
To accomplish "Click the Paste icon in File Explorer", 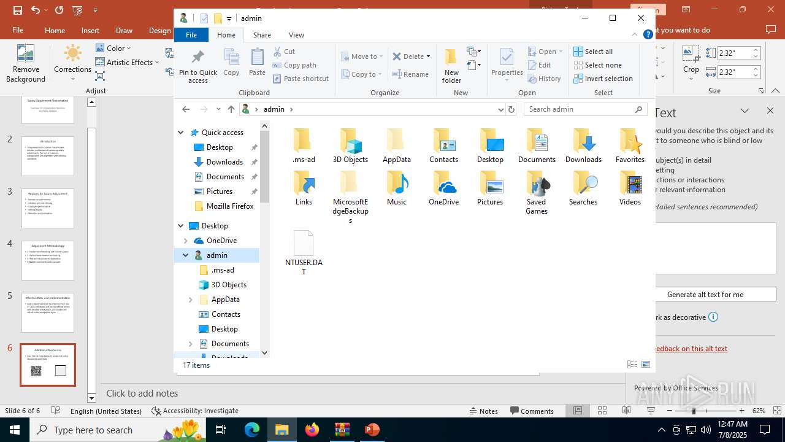I will tap(257, 63).
